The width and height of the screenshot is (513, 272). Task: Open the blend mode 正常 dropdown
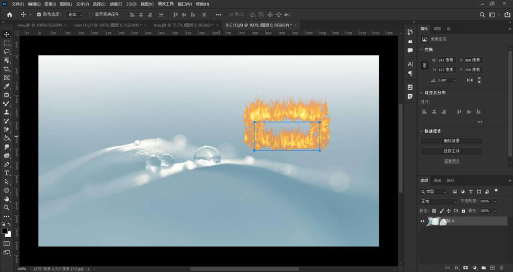tap(438, 201)
